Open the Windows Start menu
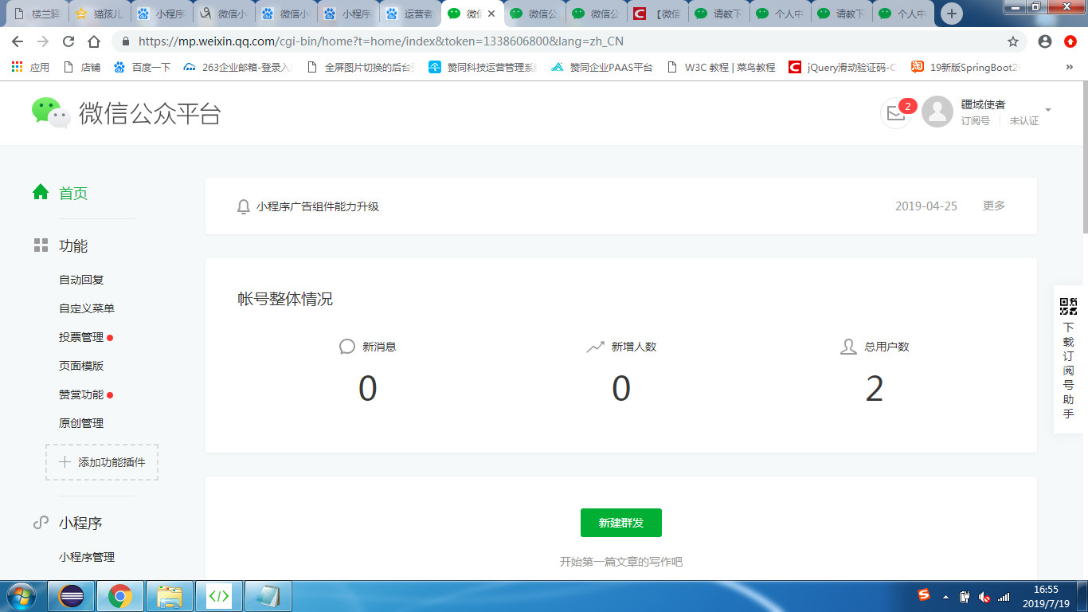The height and width of the screenshot is (612, 1088). point(21,595)
